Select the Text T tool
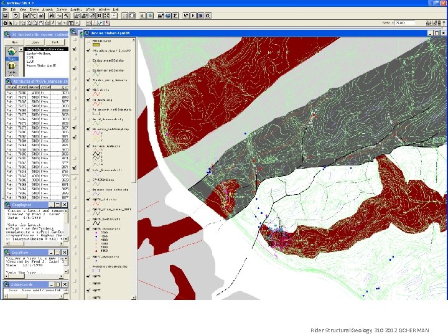The image size is (448, 336). coord(70,23)
